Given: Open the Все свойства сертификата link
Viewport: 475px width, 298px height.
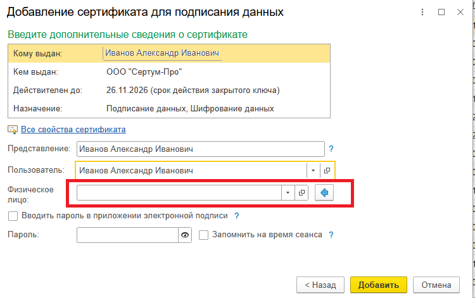Looking at the screenshot, I should pyautogui.click(x=73, y=130).
